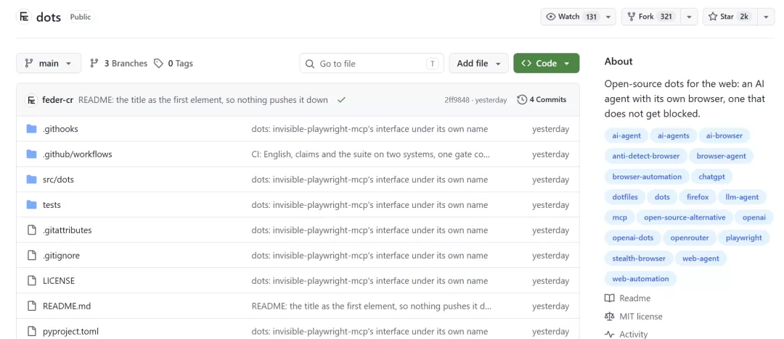
Task: Open the chatgpt topic tag
Action: (x=711, y=176)
